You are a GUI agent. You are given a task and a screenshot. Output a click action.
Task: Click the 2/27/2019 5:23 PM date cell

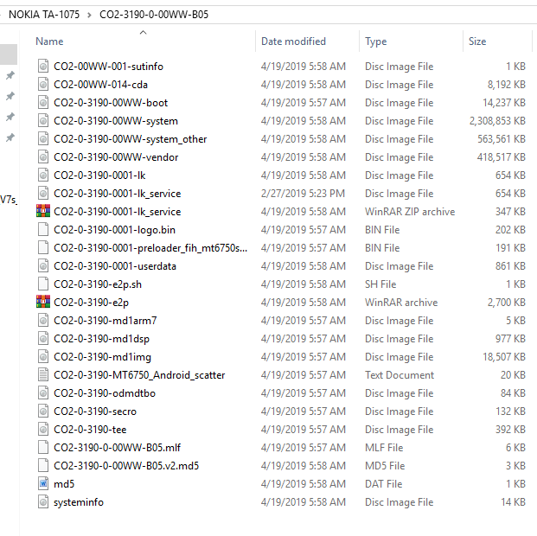[x=303, y=194]
